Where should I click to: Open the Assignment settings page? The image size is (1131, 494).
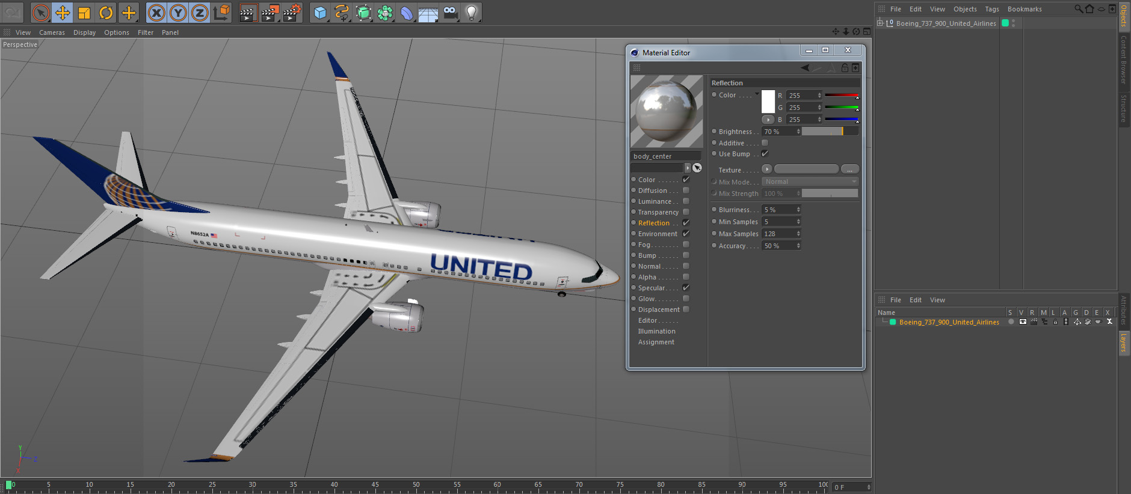pos(656,342)
